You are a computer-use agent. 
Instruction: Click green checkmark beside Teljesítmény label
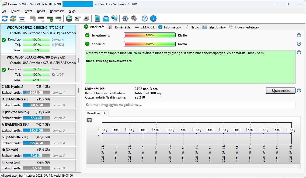point(87,35)
